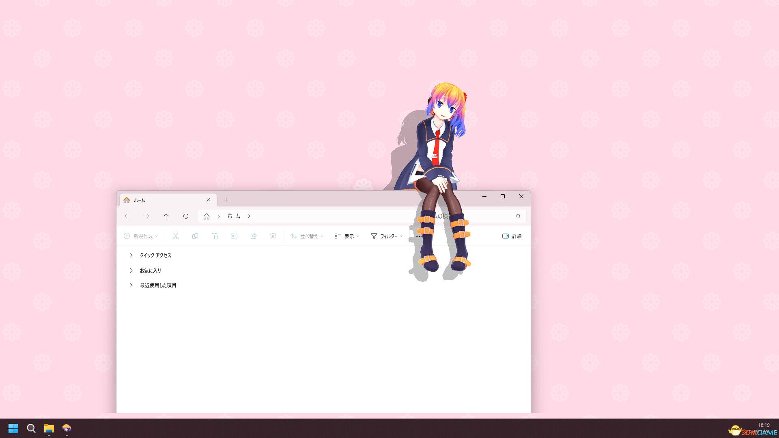Click the search magnifier icon
This screenshot has height=438, width=779.
519,216
